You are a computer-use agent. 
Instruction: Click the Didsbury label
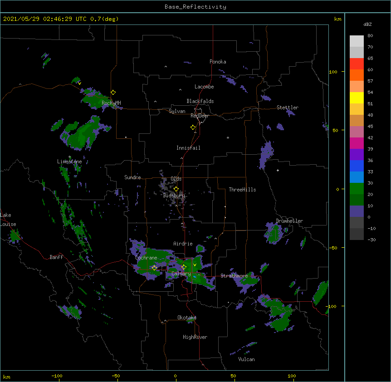(174, 196)
